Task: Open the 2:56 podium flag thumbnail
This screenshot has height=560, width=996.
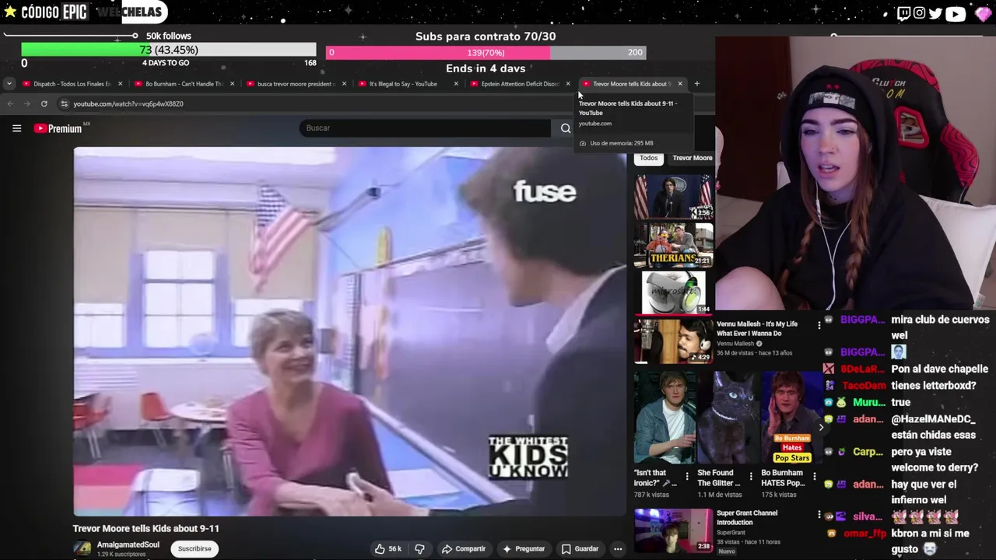Action: tap(673, 197)
